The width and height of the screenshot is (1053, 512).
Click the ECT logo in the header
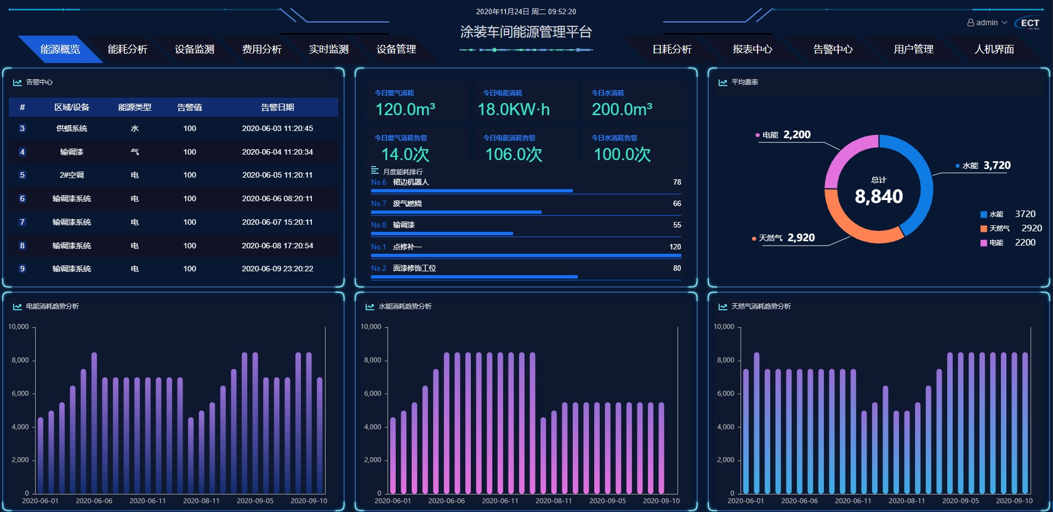[x=1029, y=23]
